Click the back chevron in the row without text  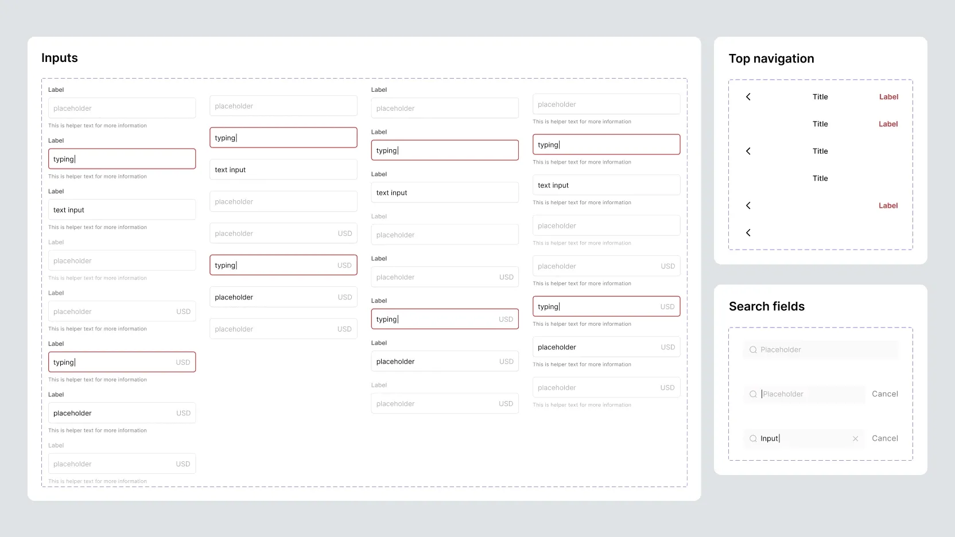748,233
